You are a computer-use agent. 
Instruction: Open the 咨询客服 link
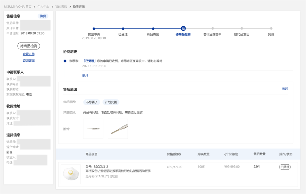(29, 60)
